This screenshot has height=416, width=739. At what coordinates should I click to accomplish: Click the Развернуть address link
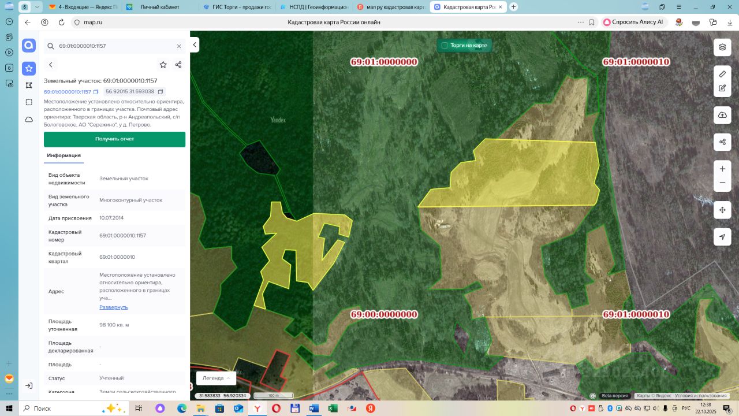(x=114, y=307)
